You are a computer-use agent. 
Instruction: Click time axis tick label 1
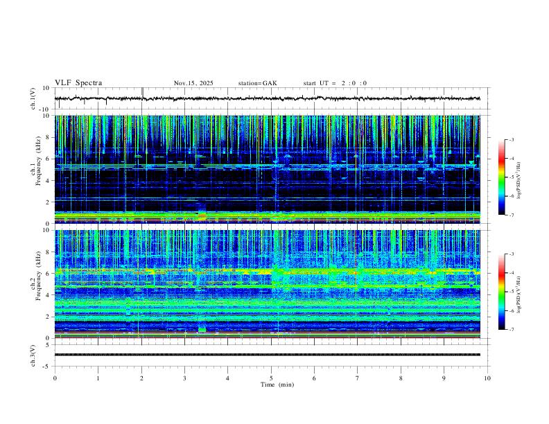(98, 378)
